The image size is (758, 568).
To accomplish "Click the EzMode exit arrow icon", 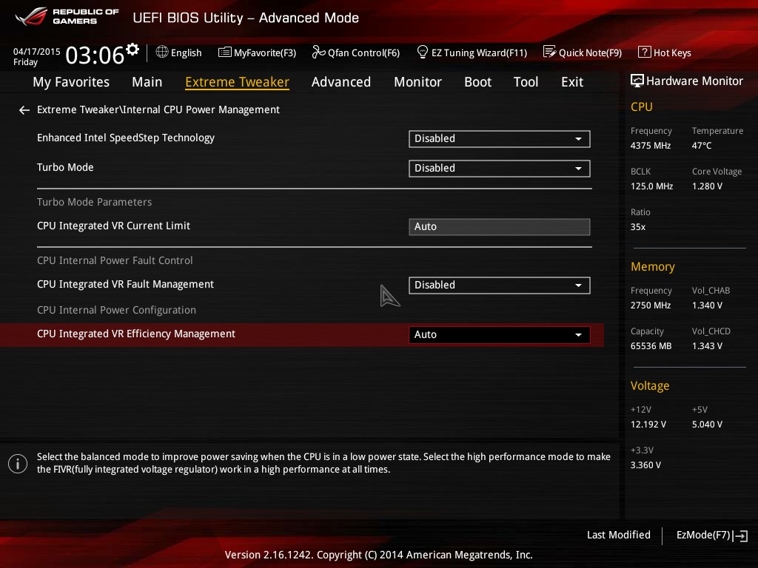I will point(740,535).
